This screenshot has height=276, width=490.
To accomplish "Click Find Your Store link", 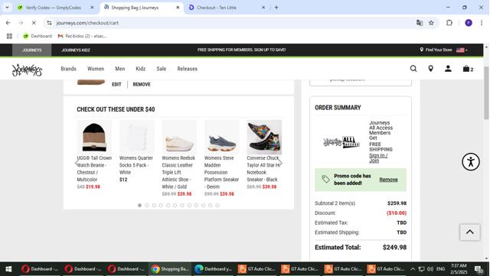I will pyautogui.click(x=436, y=50).
